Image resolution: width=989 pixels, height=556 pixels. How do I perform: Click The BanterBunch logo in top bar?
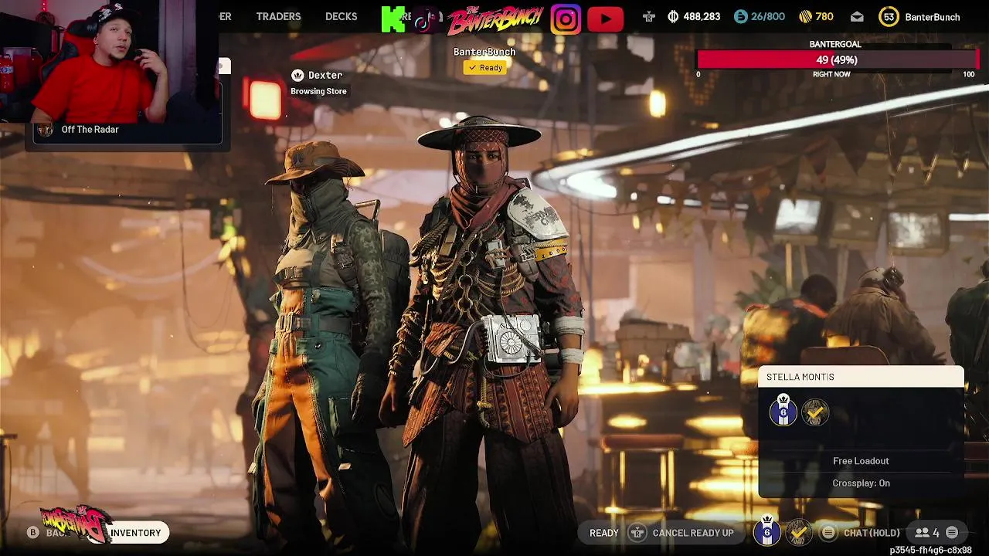pyautogui.click(x=494, y=19)
